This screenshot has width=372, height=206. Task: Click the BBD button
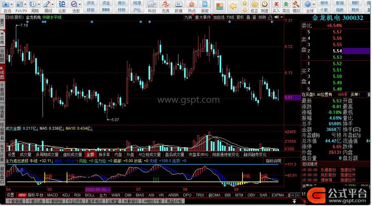pyautogui.click(x=106, y=10)
